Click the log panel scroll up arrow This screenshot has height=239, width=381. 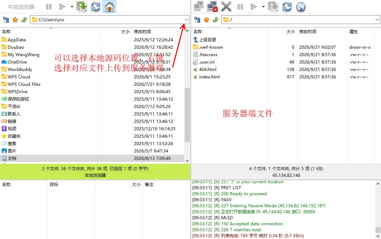[x=378, y=184]
